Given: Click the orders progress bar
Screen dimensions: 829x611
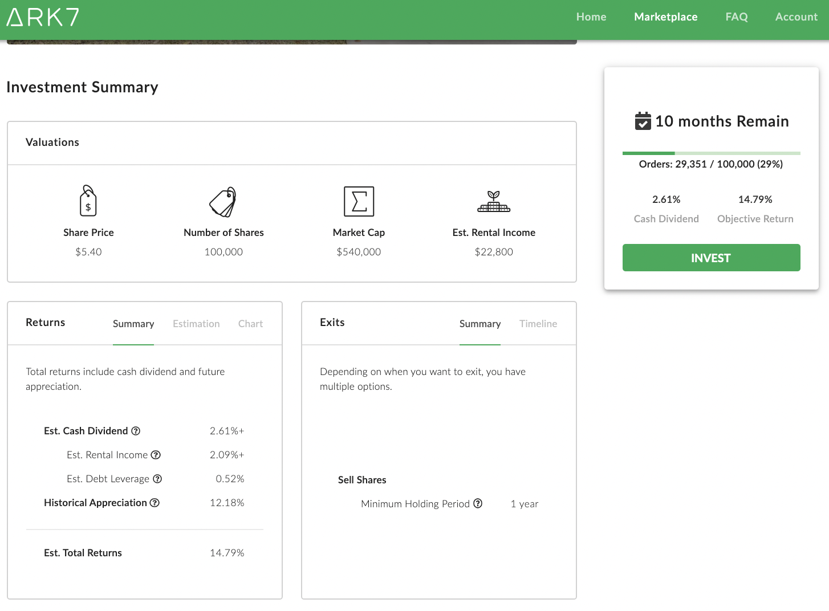Looking at the screenshot, I should [x=711, y=153].
